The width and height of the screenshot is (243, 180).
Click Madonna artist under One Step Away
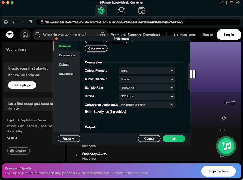[x=89, y=159]
